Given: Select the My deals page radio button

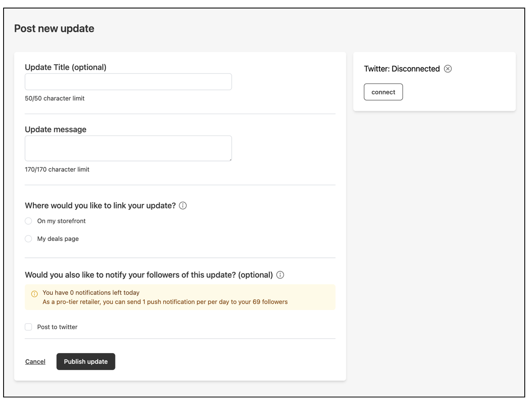Looking at the screenshot, I should pos(29,239).
